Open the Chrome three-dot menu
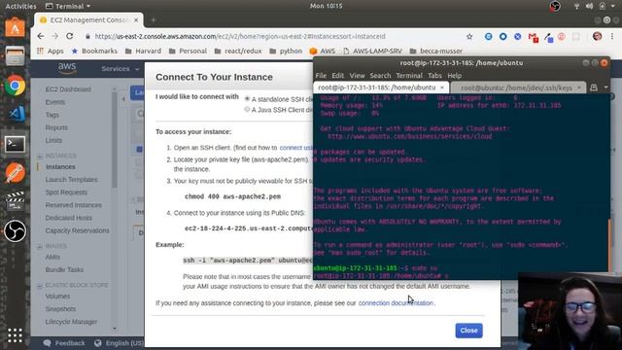The height and width of the screenshot is (350, 622). point(612,37)
